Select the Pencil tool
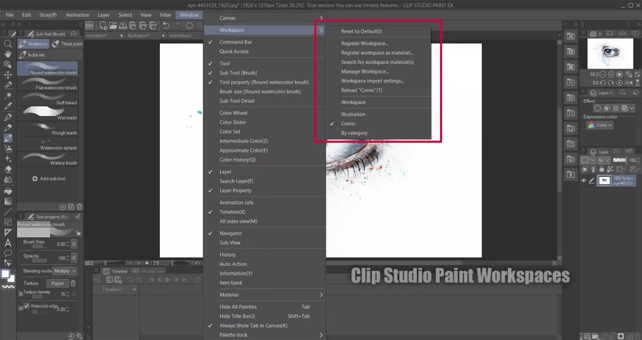This screenshot has height=340, width=642. tap(8, 127)
